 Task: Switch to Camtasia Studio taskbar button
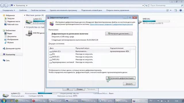pyautogui.click(x=23, y=101)
